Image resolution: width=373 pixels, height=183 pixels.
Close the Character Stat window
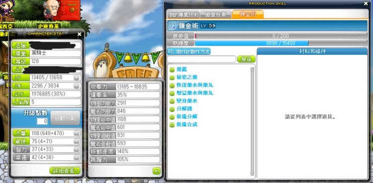coord(79,34)
